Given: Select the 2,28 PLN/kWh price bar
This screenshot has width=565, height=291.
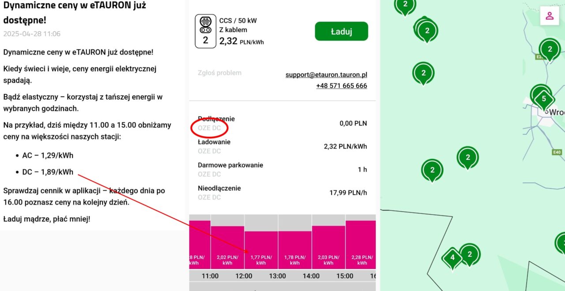Looking at the screenshot, I should pos(361,245).
